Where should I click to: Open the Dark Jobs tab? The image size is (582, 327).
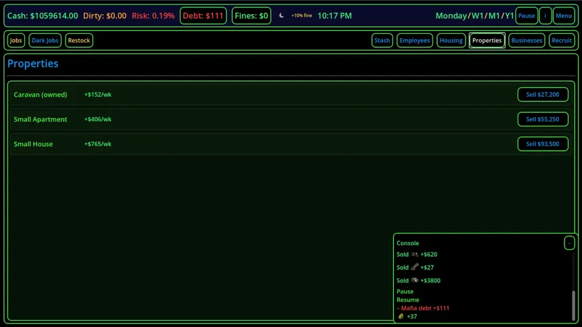coord(45,41)
